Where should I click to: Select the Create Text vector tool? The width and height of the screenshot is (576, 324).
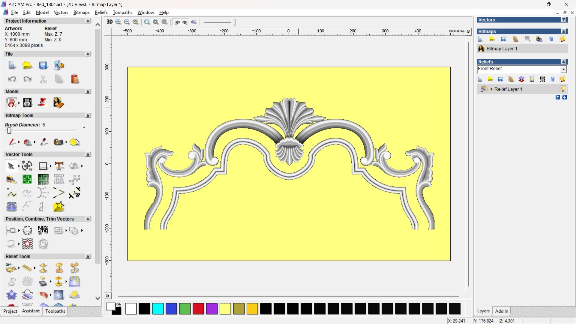click(x=59, y=166)
